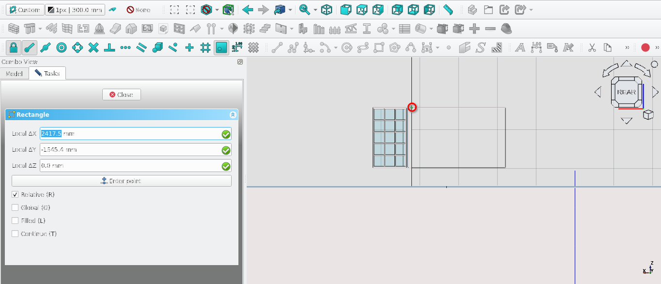Click the Close button in Tasks

coord(122,95)
